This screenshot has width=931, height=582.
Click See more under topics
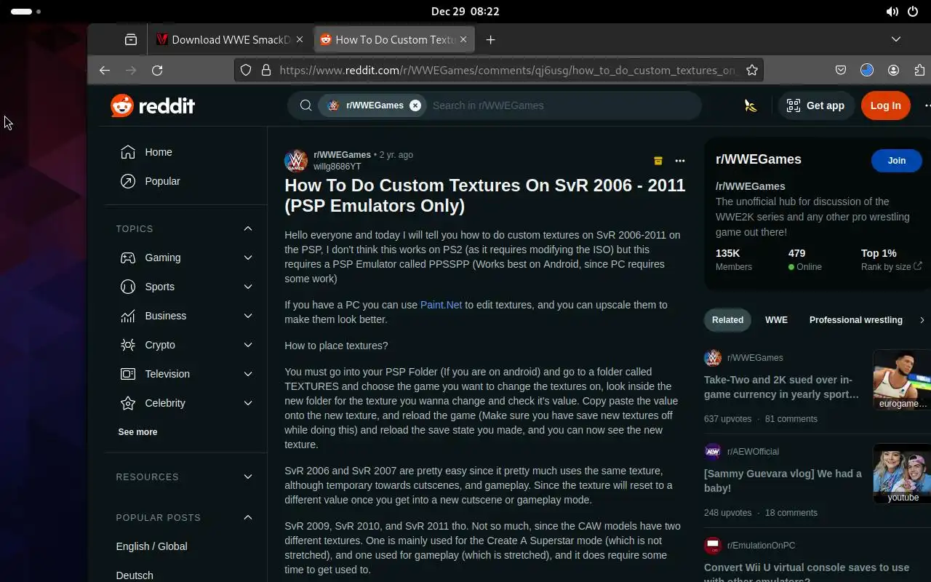(137, 432)
